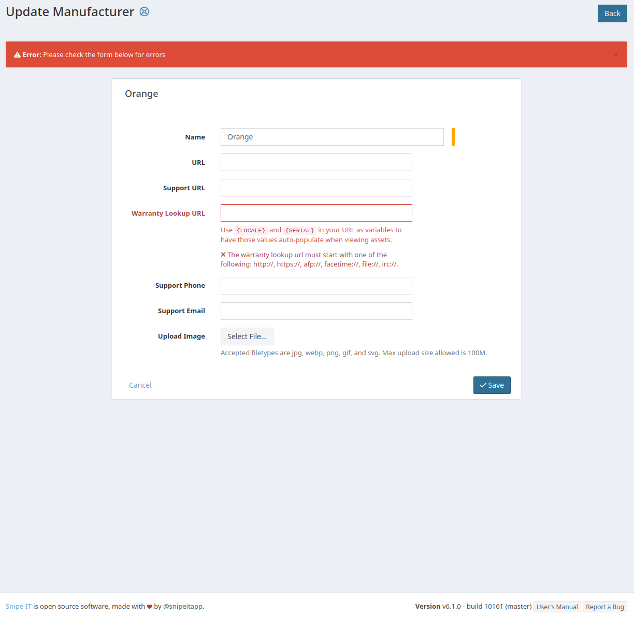Click the life-preserver icon beside Update Manufacturer title

pyautogui.click(x=144, y=11)
